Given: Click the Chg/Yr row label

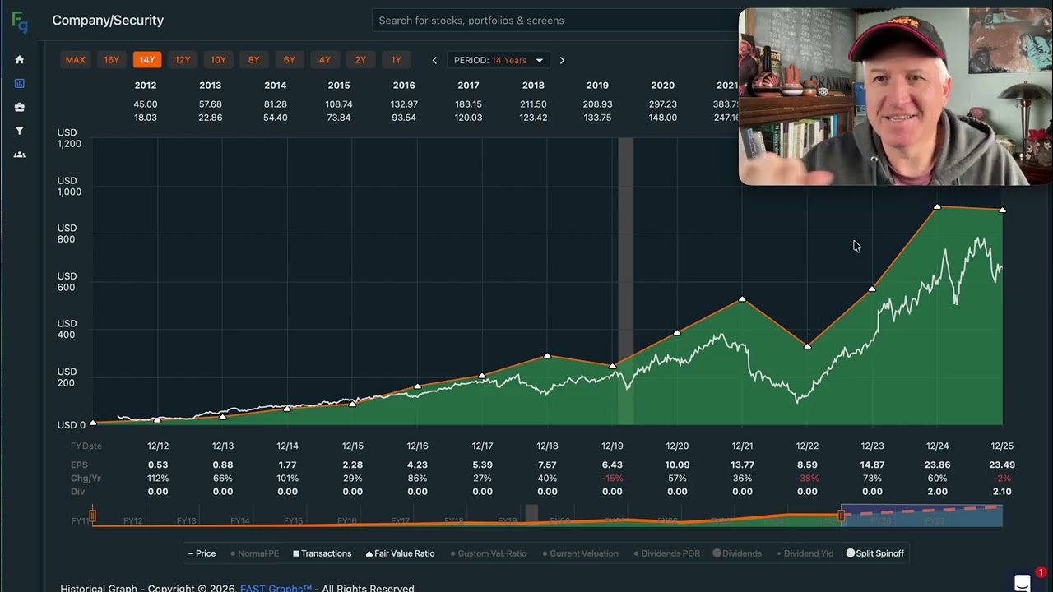Looking at the screenshot, I should click(86, 479).
